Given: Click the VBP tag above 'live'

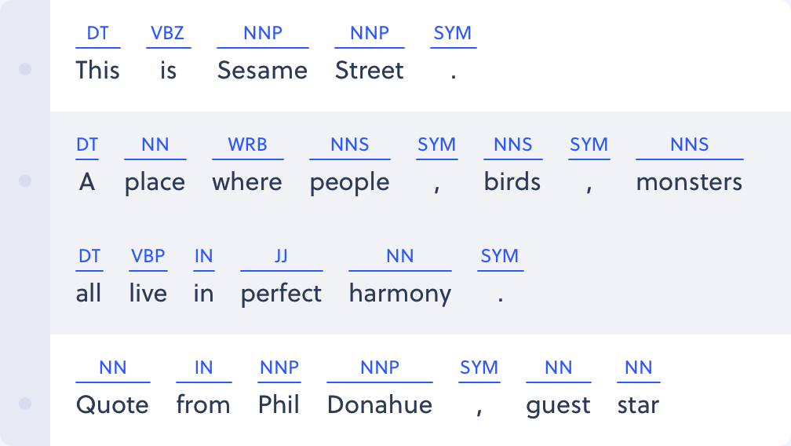Looking at the screenshot, I should (148, 256).
